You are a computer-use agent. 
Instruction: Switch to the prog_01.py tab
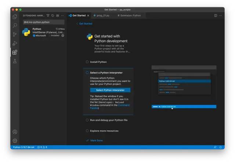click(x=103, y=15)
